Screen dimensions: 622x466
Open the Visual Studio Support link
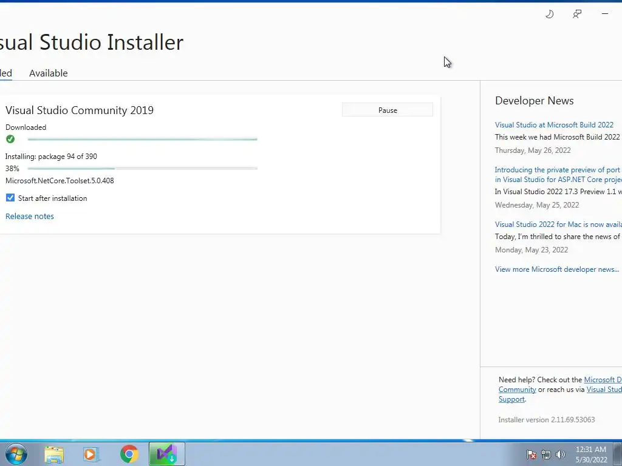pyautogui.click(x=560, y=394)
